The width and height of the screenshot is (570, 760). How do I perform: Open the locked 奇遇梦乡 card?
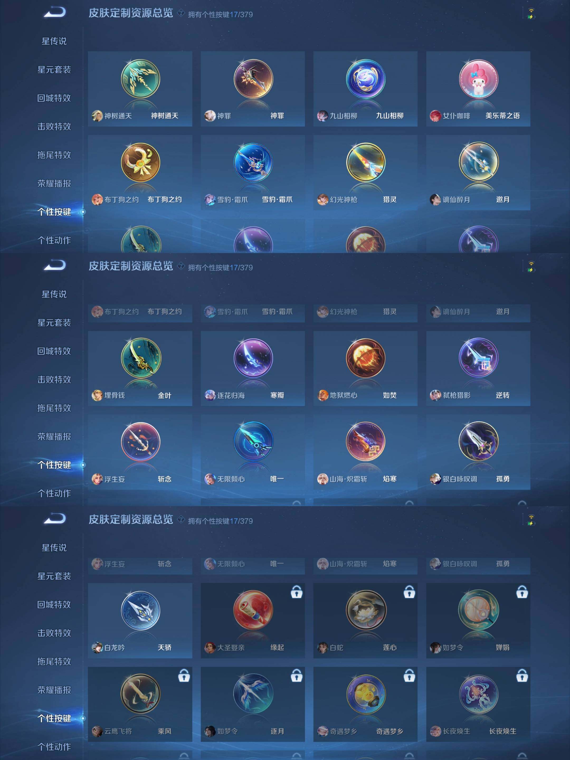tap(365, 704)
